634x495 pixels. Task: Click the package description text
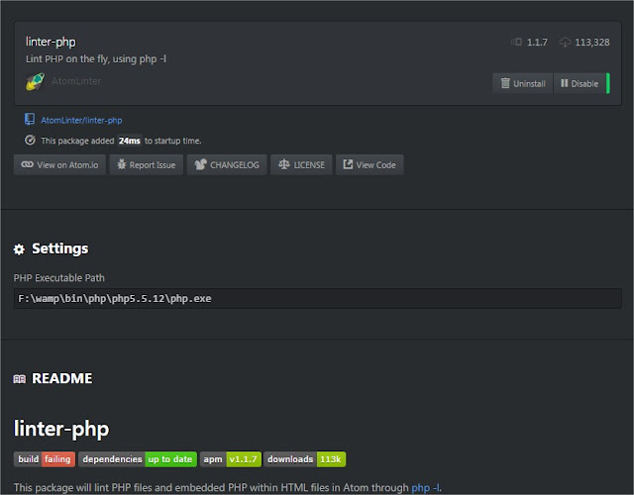pos(96,59)
